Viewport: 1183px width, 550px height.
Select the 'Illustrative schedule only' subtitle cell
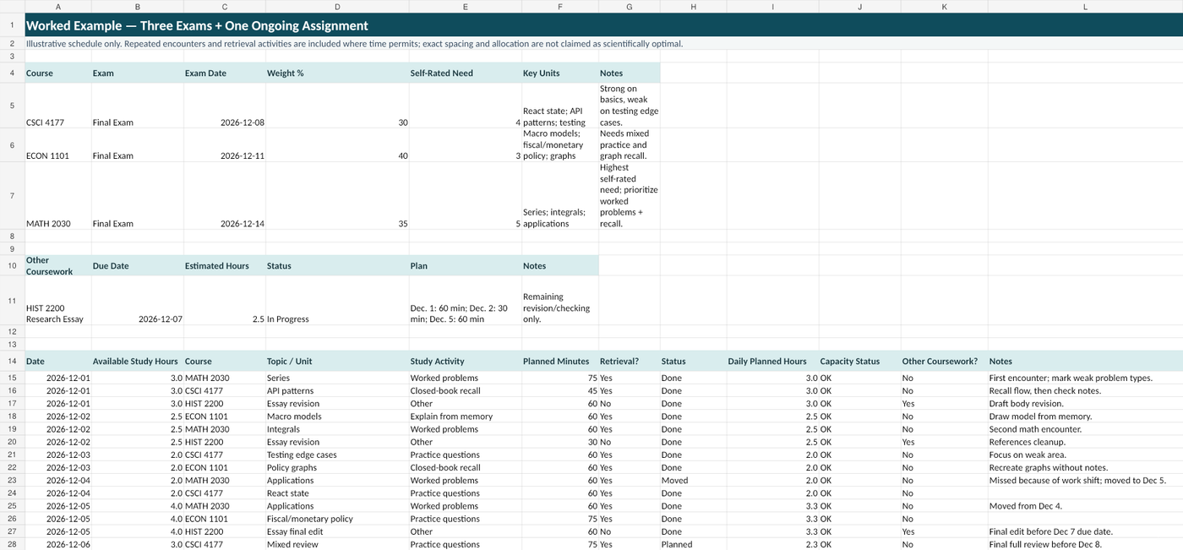(x=603, y=44)
